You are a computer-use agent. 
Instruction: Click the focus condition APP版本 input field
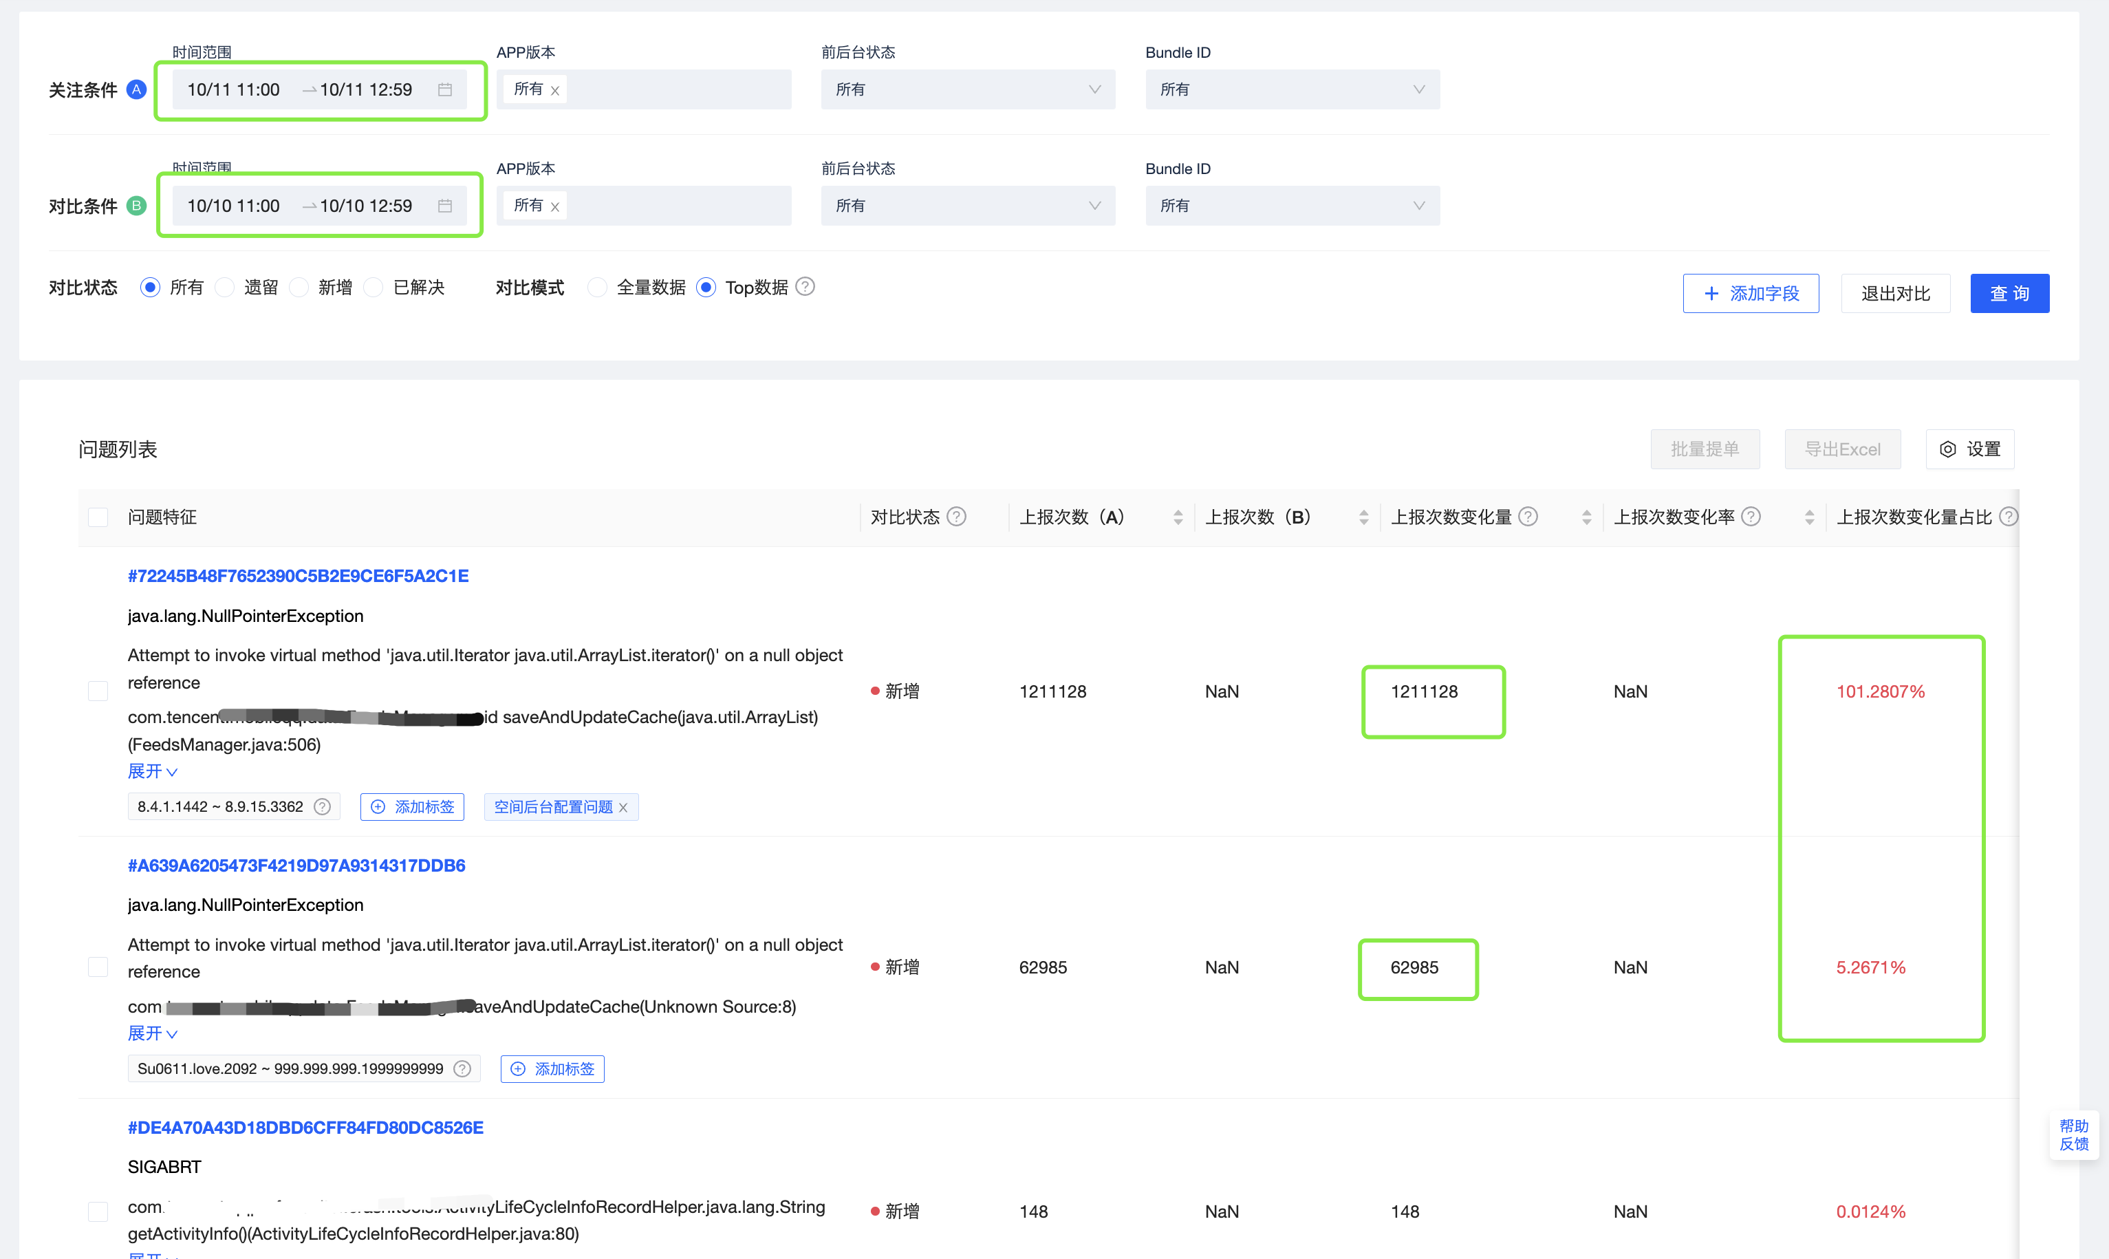[x=644, y=90]
